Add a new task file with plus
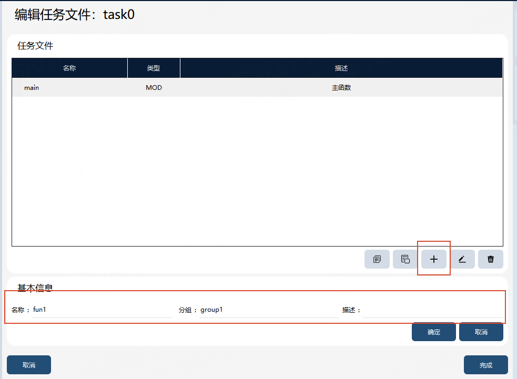 click(x=434, y=259)
